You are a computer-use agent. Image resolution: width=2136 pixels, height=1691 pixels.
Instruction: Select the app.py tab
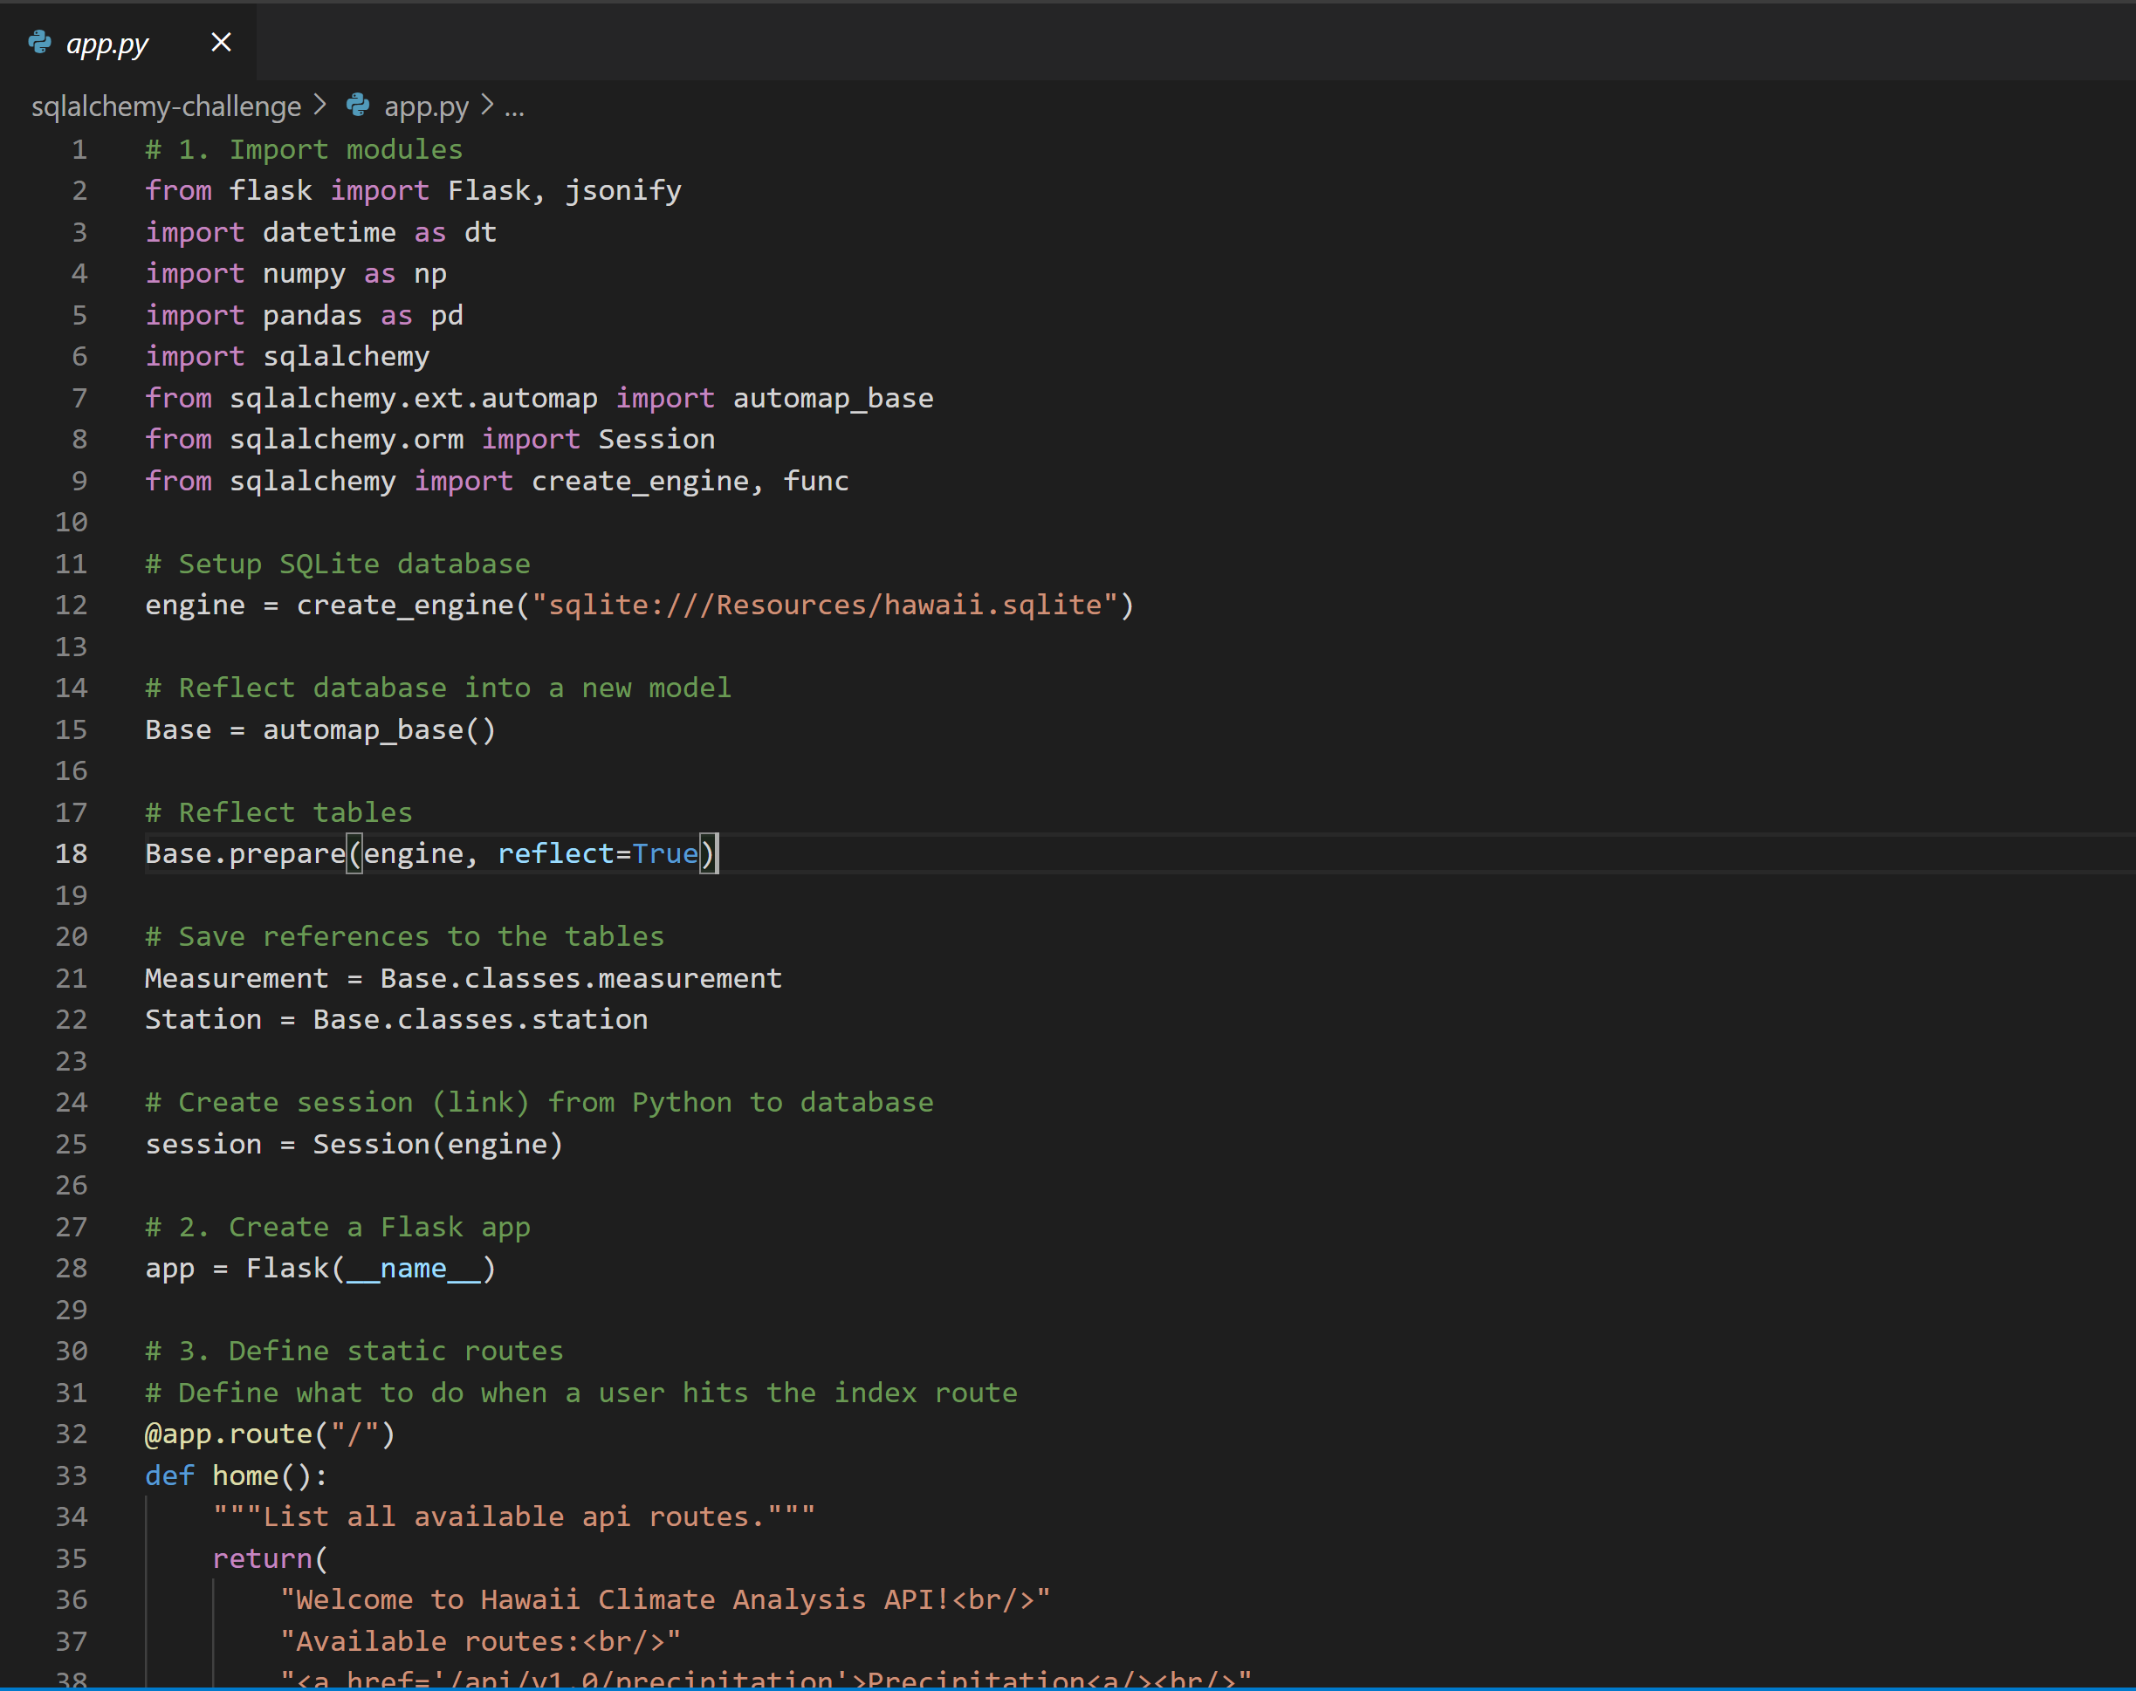tap(107, 44)
